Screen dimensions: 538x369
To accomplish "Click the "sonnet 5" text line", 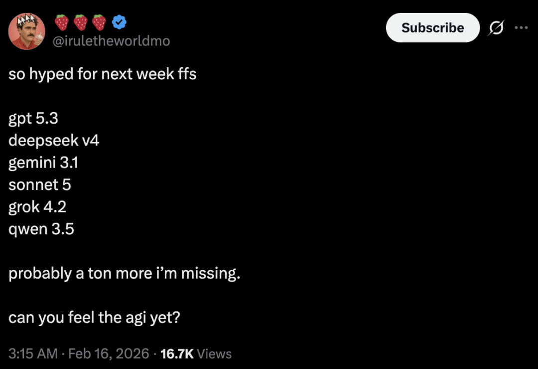I will (40, 184).
